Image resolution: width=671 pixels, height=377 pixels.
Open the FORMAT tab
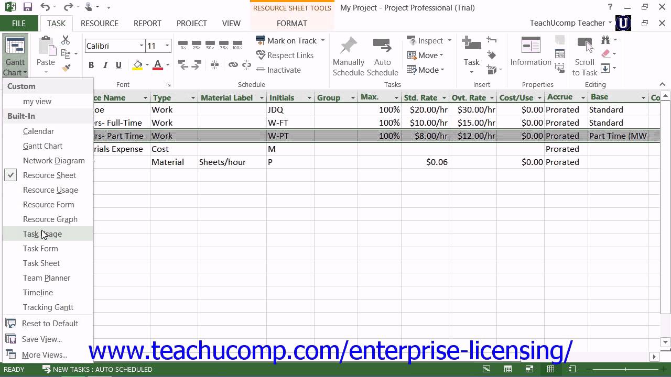tap(292, 23)
